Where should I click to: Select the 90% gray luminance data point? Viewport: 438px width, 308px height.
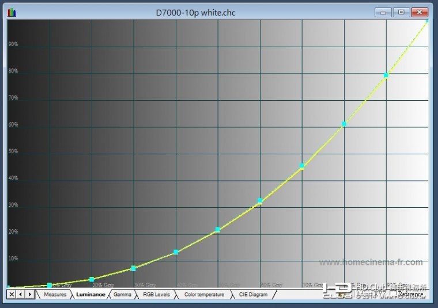386,75
